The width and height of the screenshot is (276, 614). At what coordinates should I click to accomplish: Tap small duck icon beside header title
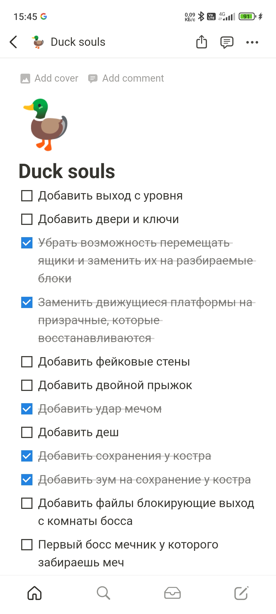click(x=38, y=42)
